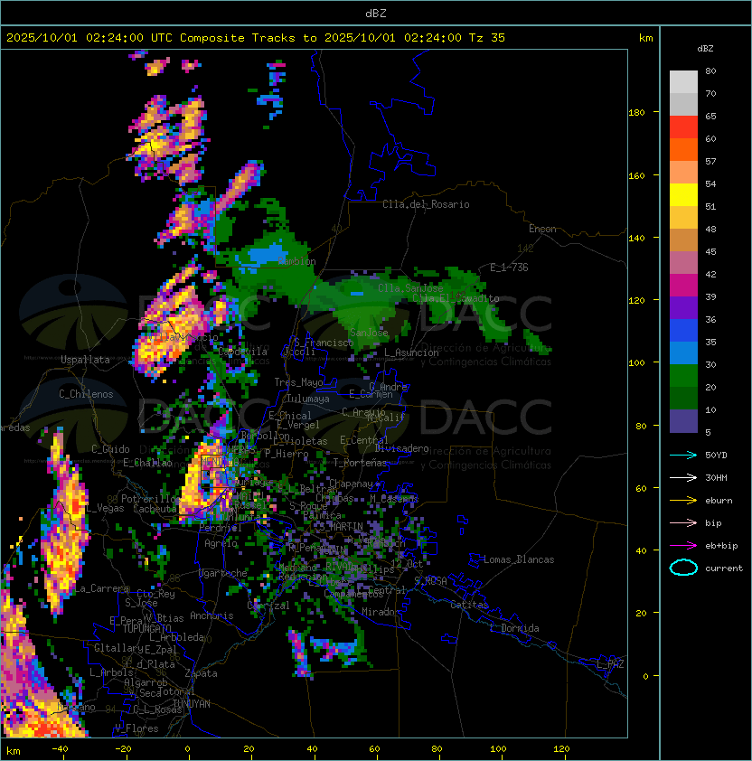Screen dimensions: 752x761
Task: Click the Tres_Mayo place label
Action: 298,382
